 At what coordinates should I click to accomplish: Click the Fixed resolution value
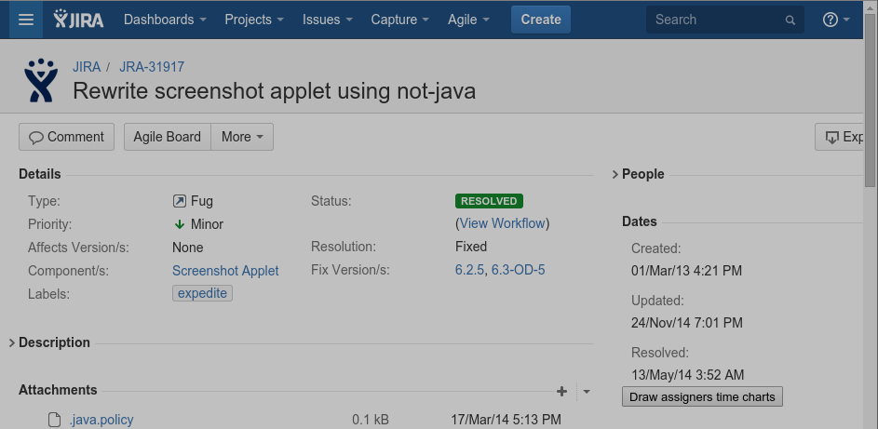(471, 247)
